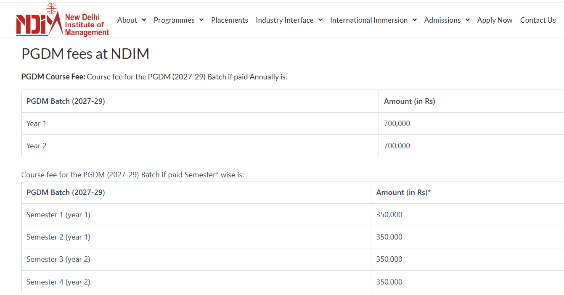564x295 pixels.
Task: Select the 'Amount (in Rs)' annual table header
Action: pyautogui.click(x=410, y=101)
